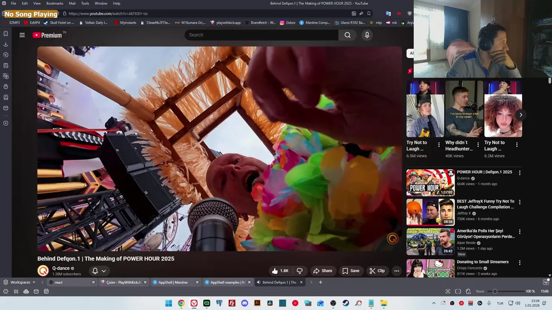Dislike the Behind Defqon.1 video
The image size is (552, 310).
click(x=300, y=271)
